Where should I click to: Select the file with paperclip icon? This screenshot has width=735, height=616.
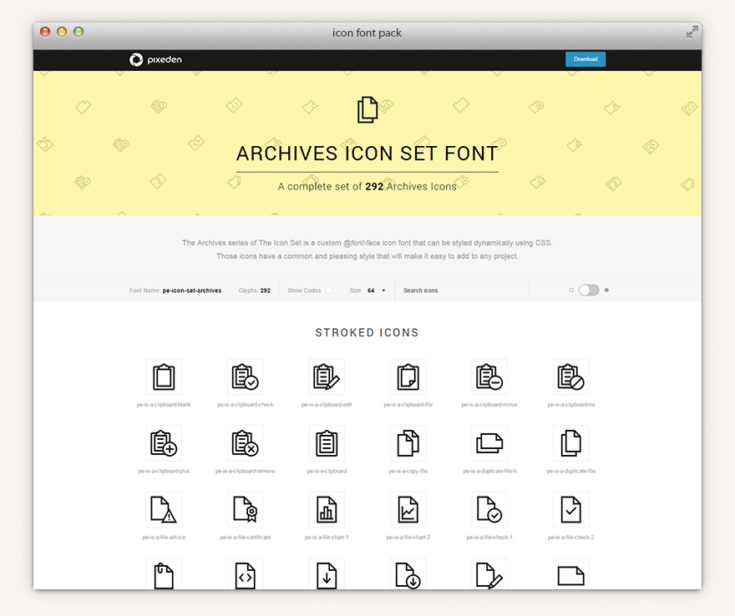pyautogui.click(x=164, y=574)
